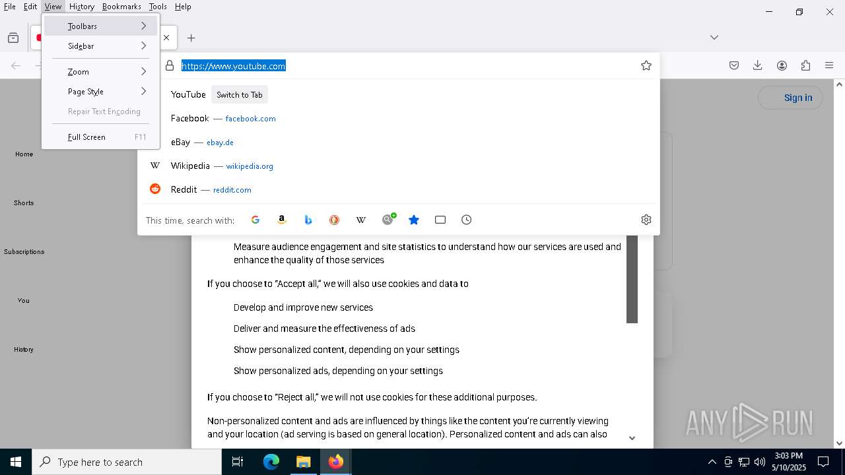Image resolution: width=845 pixels, height=475 pixels.
Task: Open the Save to Pocket icon
Action: click(x=734, y=65)
